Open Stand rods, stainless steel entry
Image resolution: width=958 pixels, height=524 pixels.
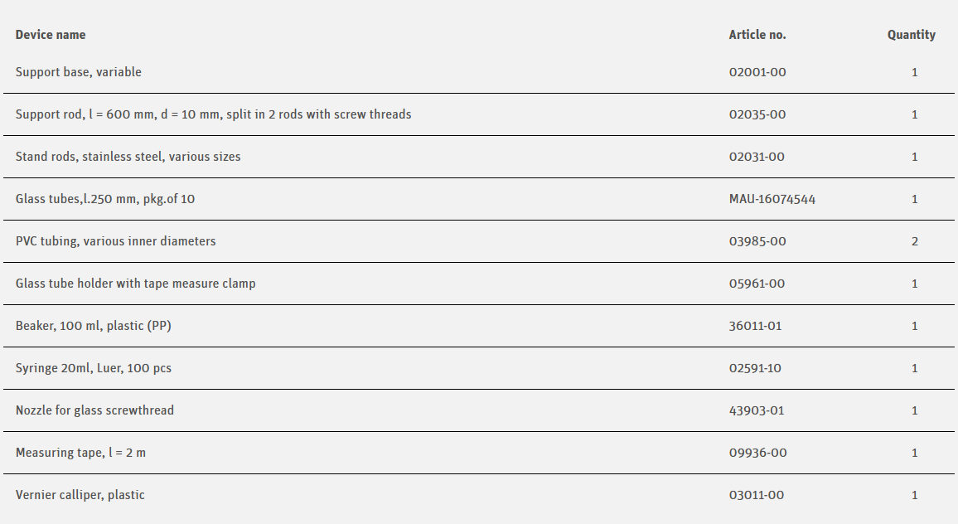tap(128, 157)
